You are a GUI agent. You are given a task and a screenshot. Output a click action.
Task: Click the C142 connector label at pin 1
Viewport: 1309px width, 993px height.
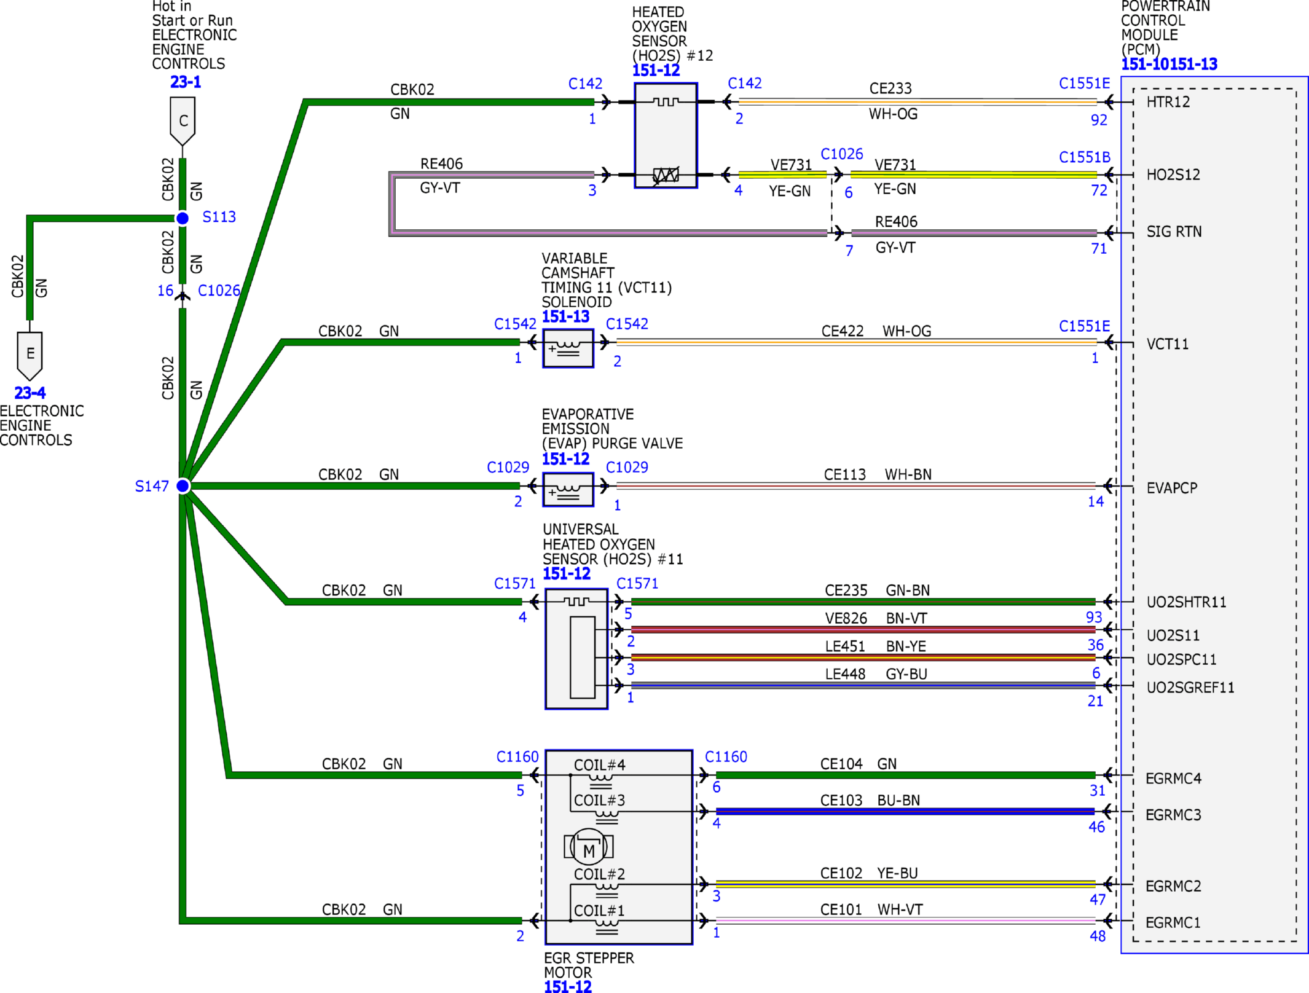click(585, 84)
